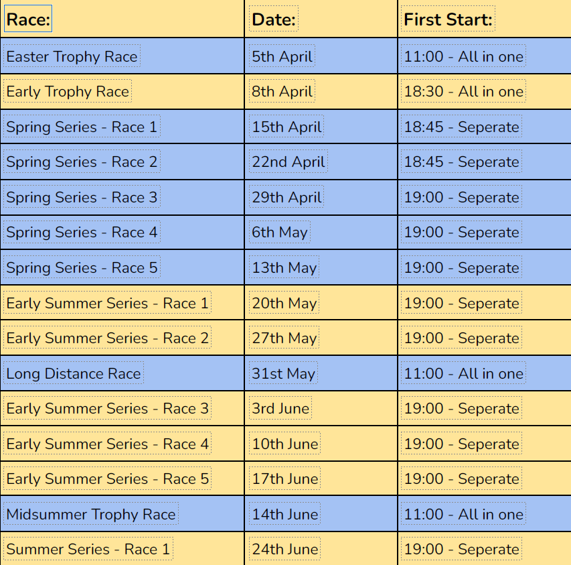Image resolution: width=571 pixels, height=565 pixels.
Task: Click the "18:30 - All in one" start time
Action: pos(463,91)
